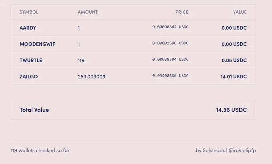Click TWURTLE amount 119
The width and height of the screenshot is (272, 164).
(x=81, y=60)
